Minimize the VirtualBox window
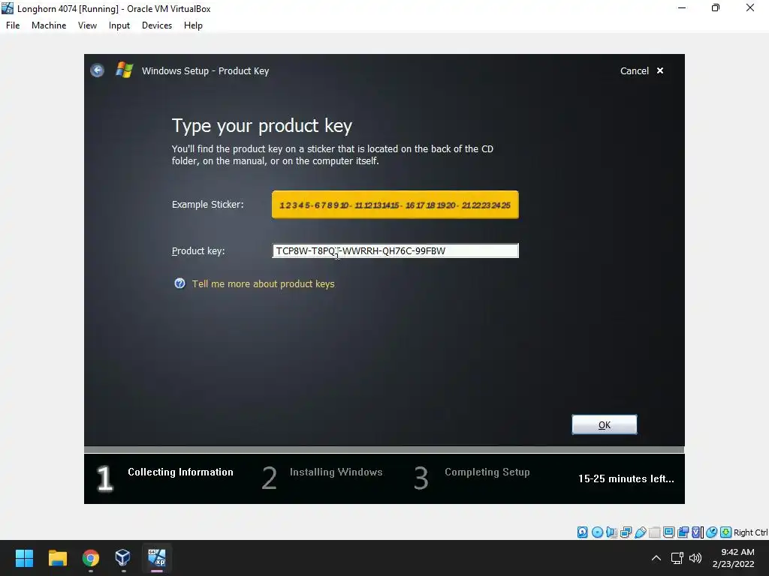This screenshot has height=576, width=769. tap(682, 7)
